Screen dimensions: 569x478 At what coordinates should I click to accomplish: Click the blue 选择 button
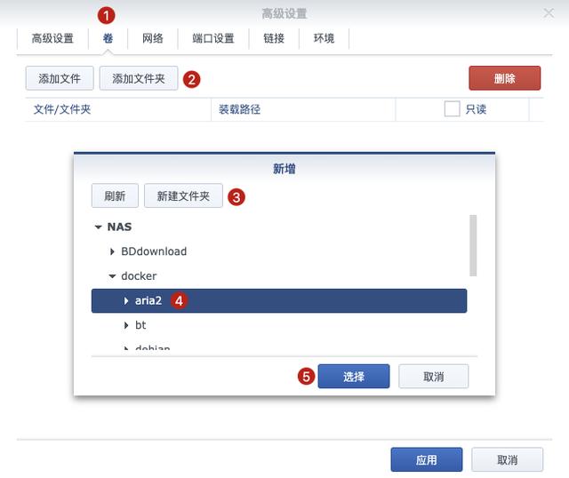coord(354,377)
